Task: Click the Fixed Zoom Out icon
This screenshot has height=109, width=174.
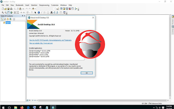Action: click(17, 13)
